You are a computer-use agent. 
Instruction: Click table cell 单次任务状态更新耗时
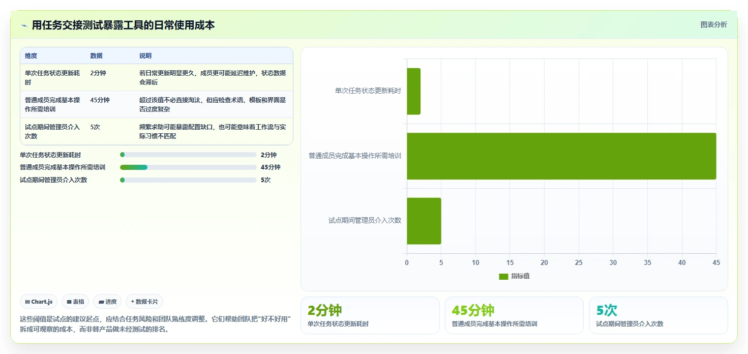click(52, 78)
